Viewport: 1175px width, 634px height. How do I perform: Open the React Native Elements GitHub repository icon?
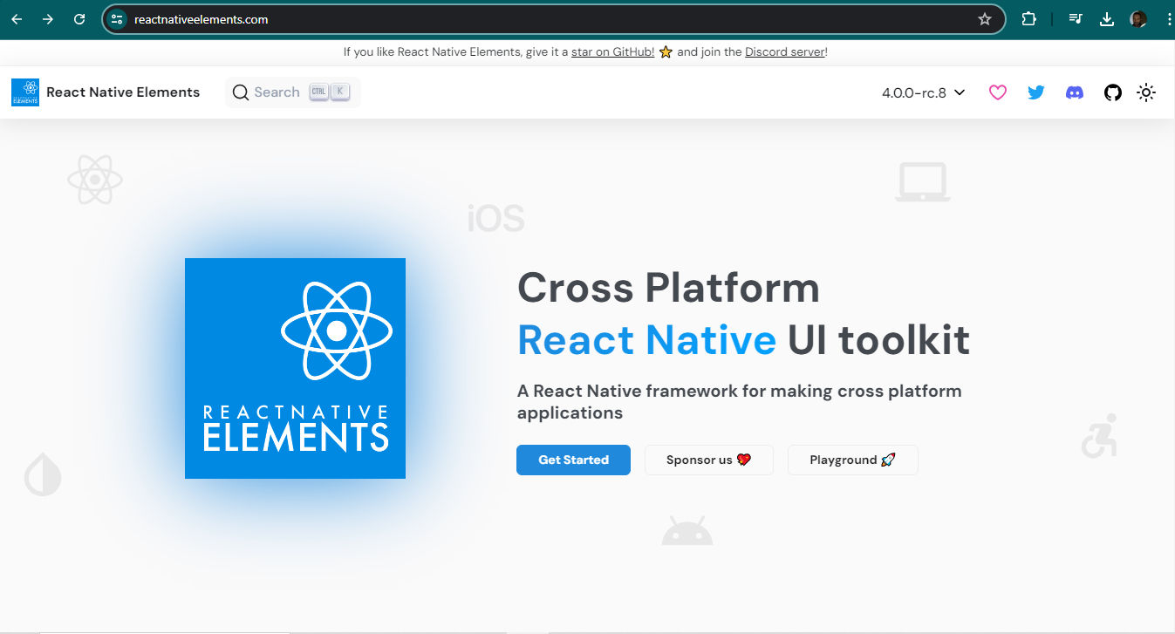click(1112, 92)
